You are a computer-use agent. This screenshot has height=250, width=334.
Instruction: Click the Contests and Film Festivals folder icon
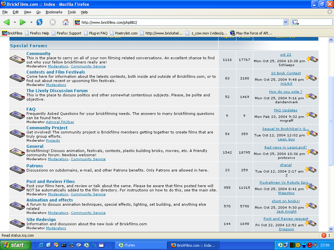(x=17, y=78)
